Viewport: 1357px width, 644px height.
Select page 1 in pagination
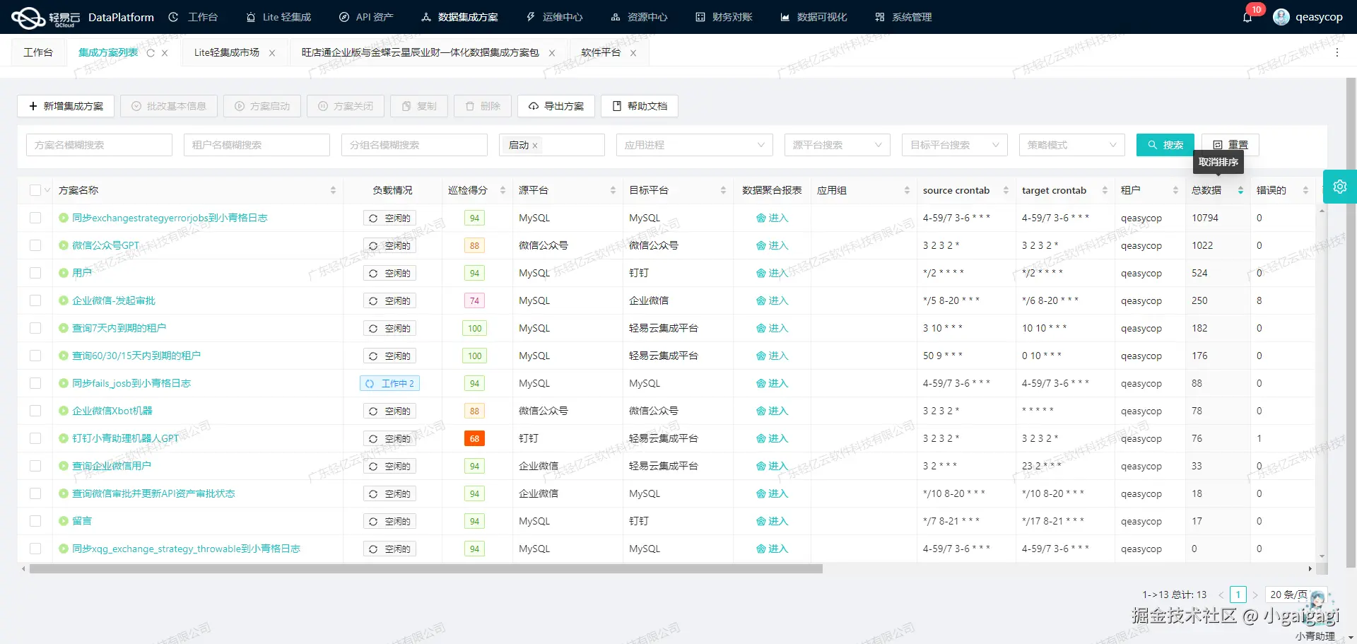click(x=1238, y=595)
